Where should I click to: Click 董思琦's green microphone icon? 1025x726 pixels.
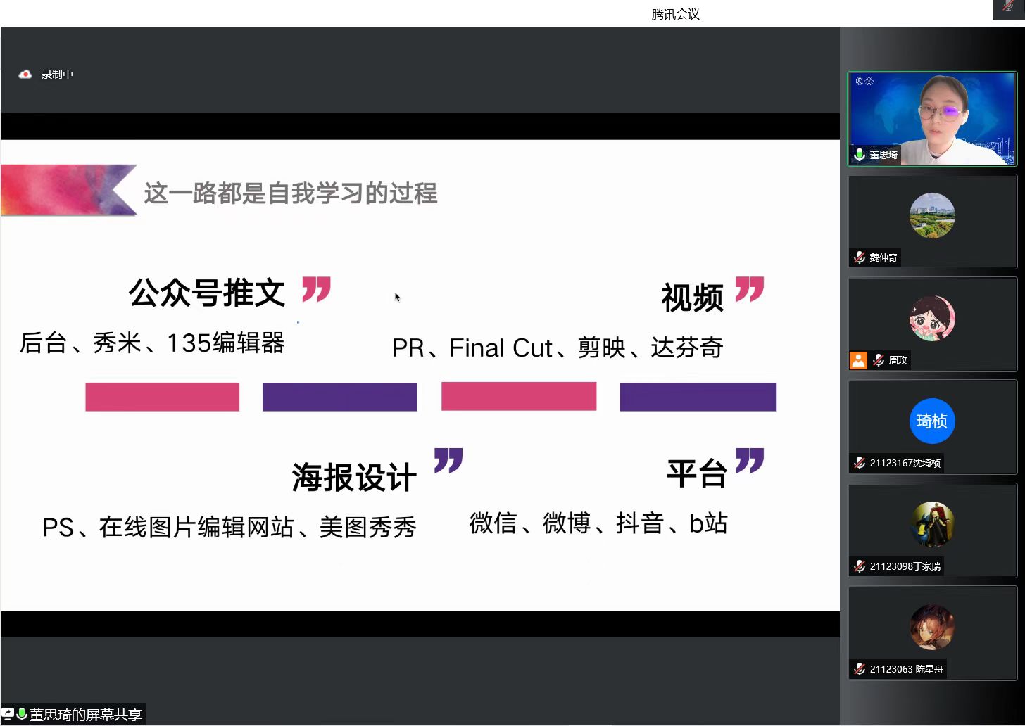tap(860, 154)
